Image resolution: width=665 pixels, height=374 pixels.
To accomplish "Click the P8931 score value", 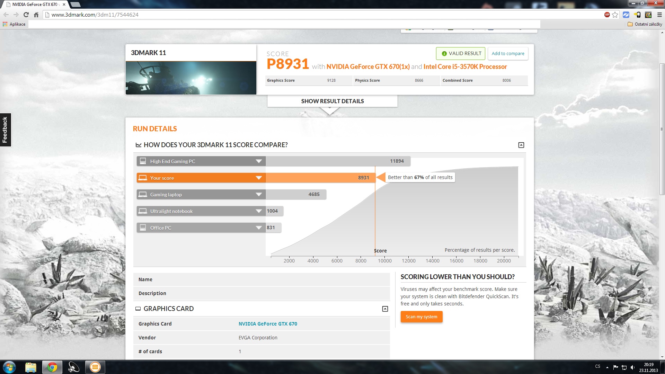I will coord(287,64).
